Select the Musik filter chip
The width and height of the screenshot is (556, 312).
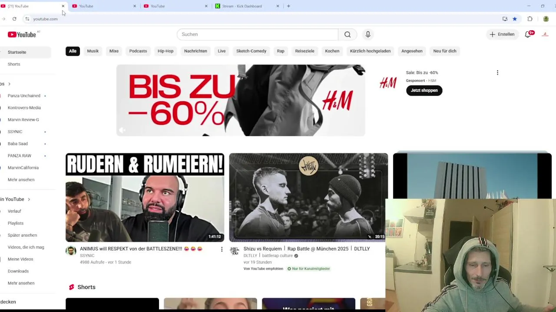(93, 51)
